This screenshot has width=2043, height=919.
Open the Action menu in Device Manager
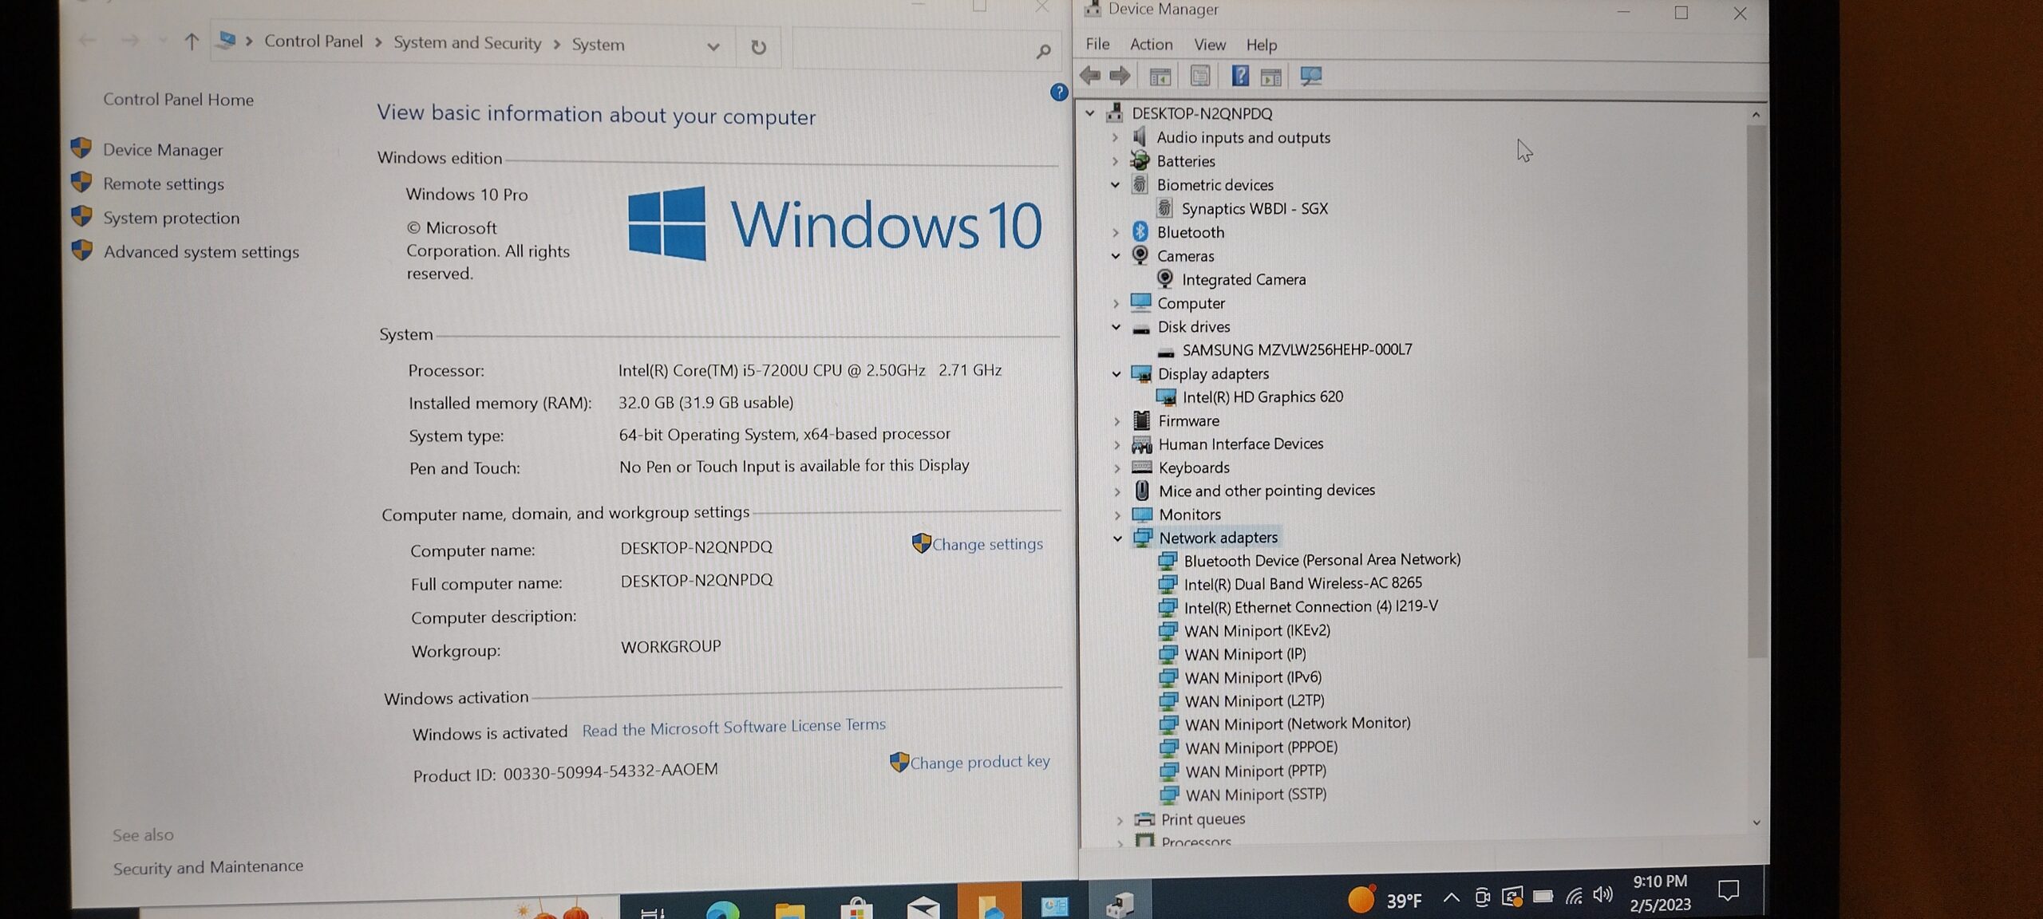(x=1151, y=45)
